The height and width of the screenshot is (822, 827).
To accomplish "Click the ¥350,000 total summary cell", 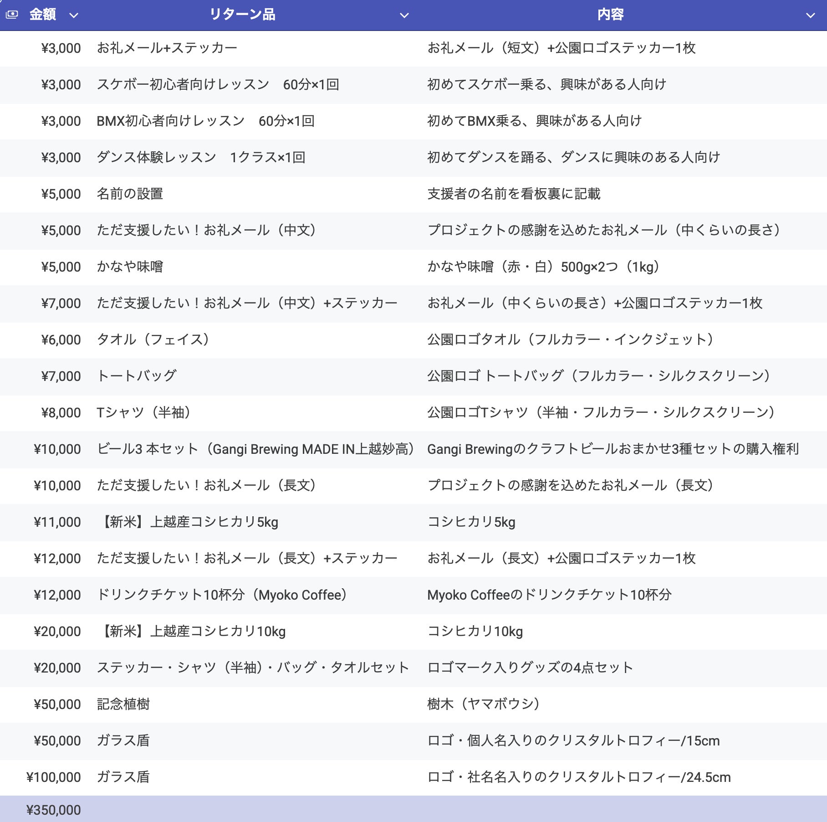I will tap(54, 810).
